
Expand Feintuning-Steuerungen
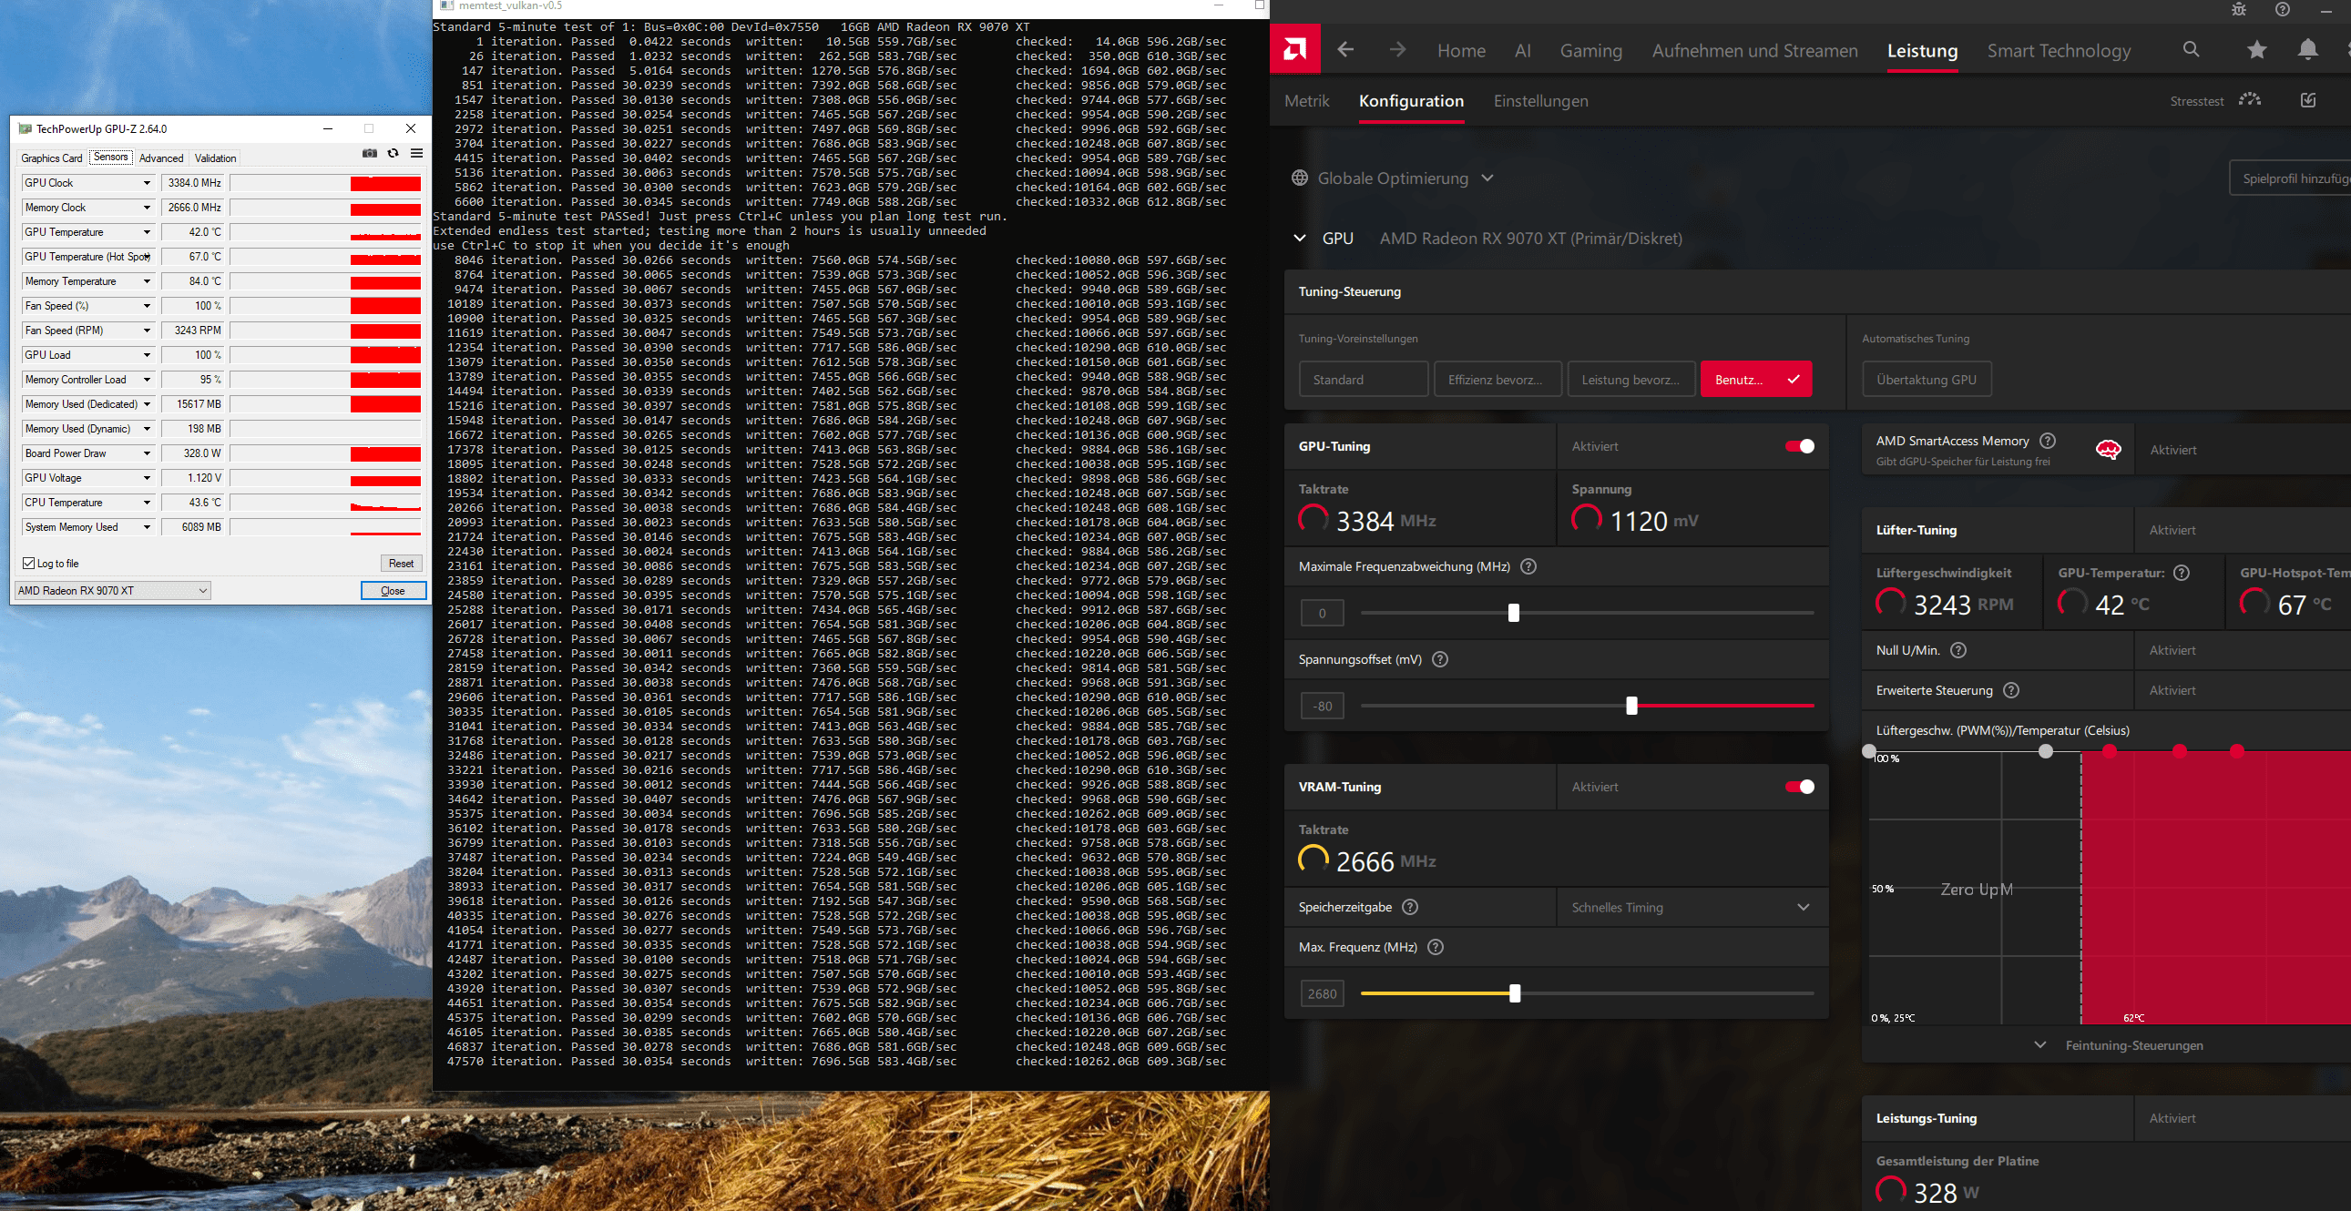click(x=2121, y=1046)
